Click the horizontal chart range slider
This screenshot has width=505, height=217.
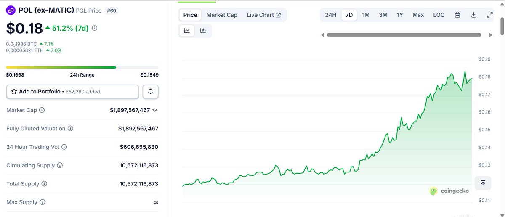(404, 35)
